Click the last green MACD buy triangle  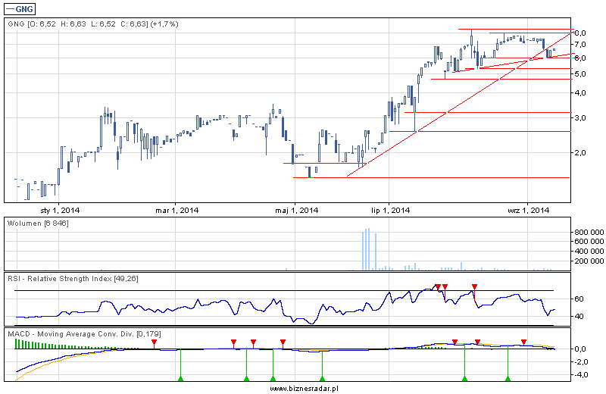click(x=508, y=377)
